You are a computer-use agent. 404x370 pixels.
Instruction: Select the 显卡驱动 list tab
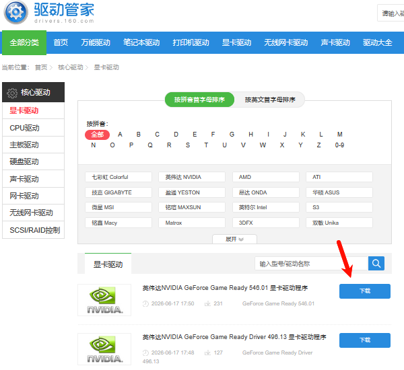click(x=108, y=264)
